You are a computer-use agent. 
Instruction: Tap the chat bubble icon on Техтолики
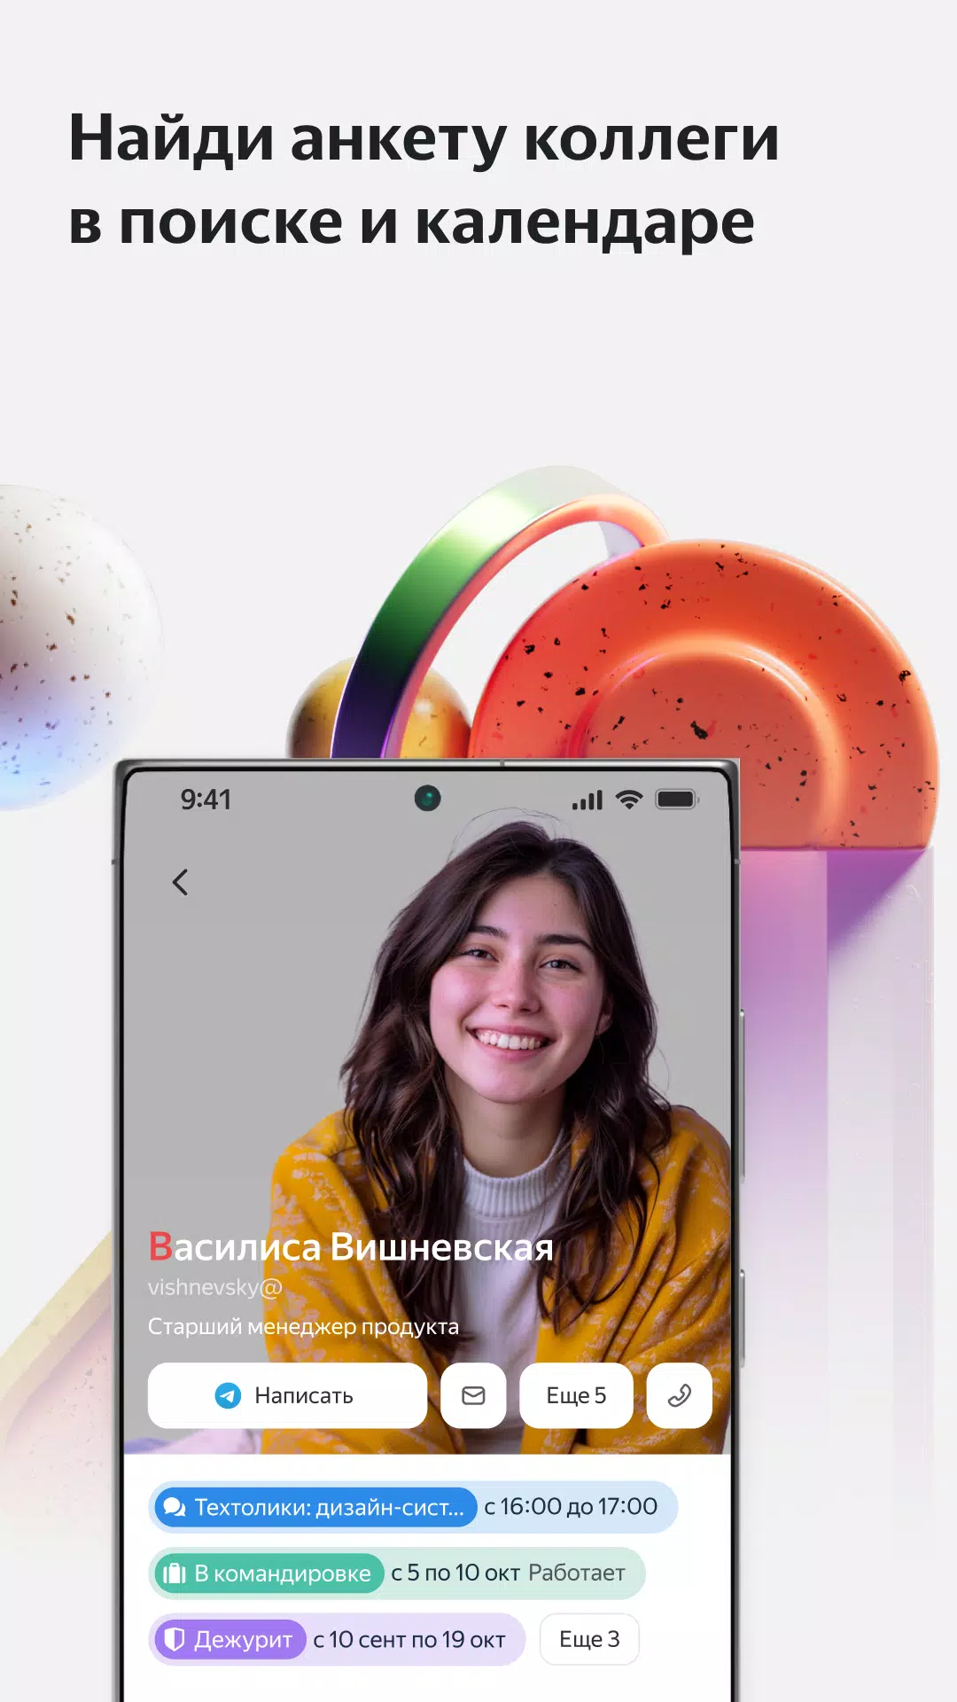[x=175, y=1507]
